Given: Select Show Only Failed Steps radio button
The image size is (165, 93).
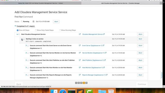Looking at the screenshot, I should [36, 30].
